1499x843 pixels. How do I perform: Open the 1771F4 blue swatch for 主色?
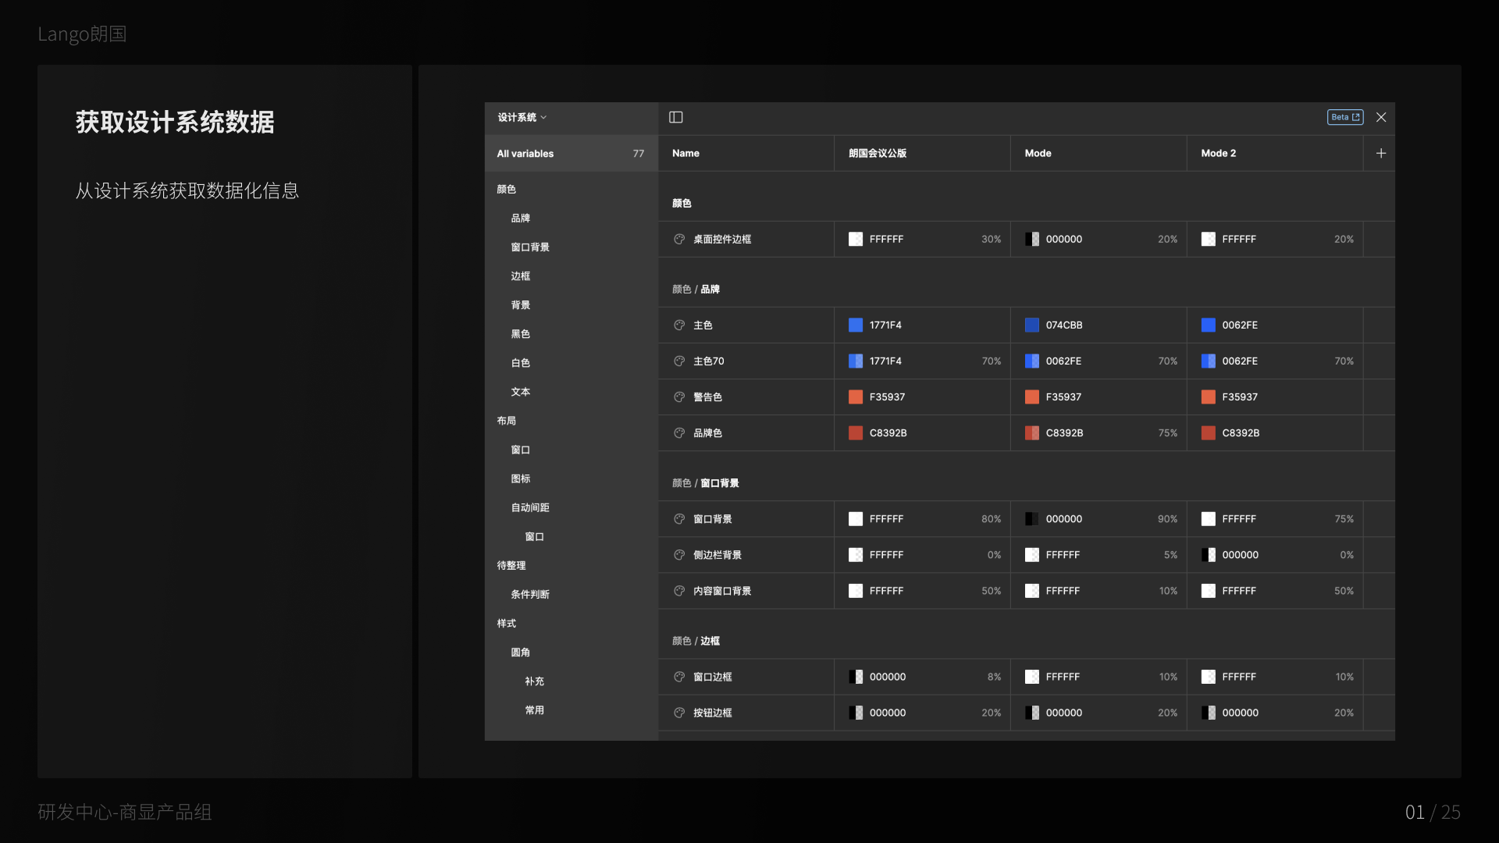[x=856, y=325]
